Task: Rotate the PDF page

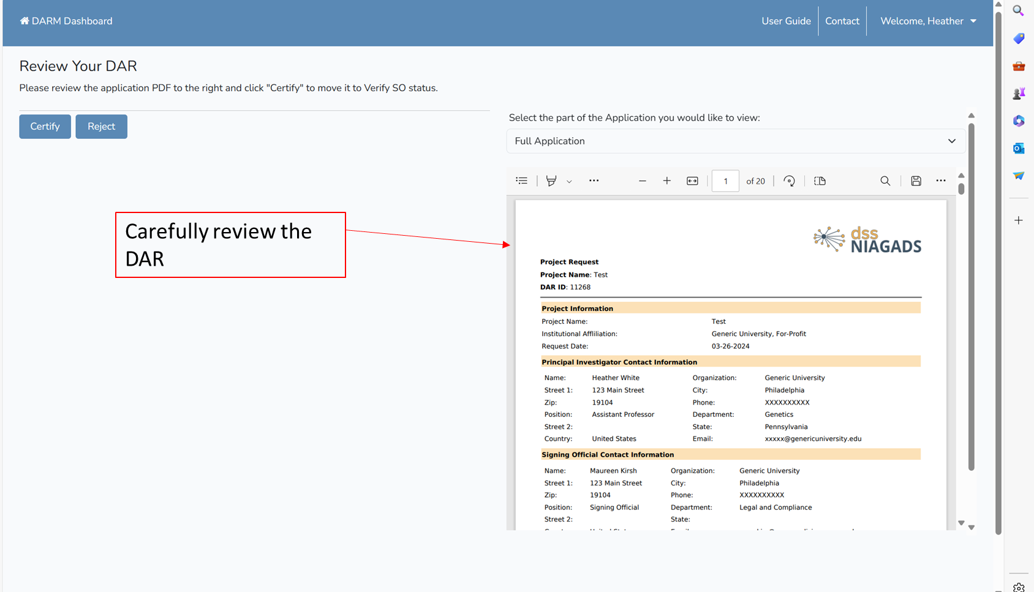Action: click(x=789, y=181)
